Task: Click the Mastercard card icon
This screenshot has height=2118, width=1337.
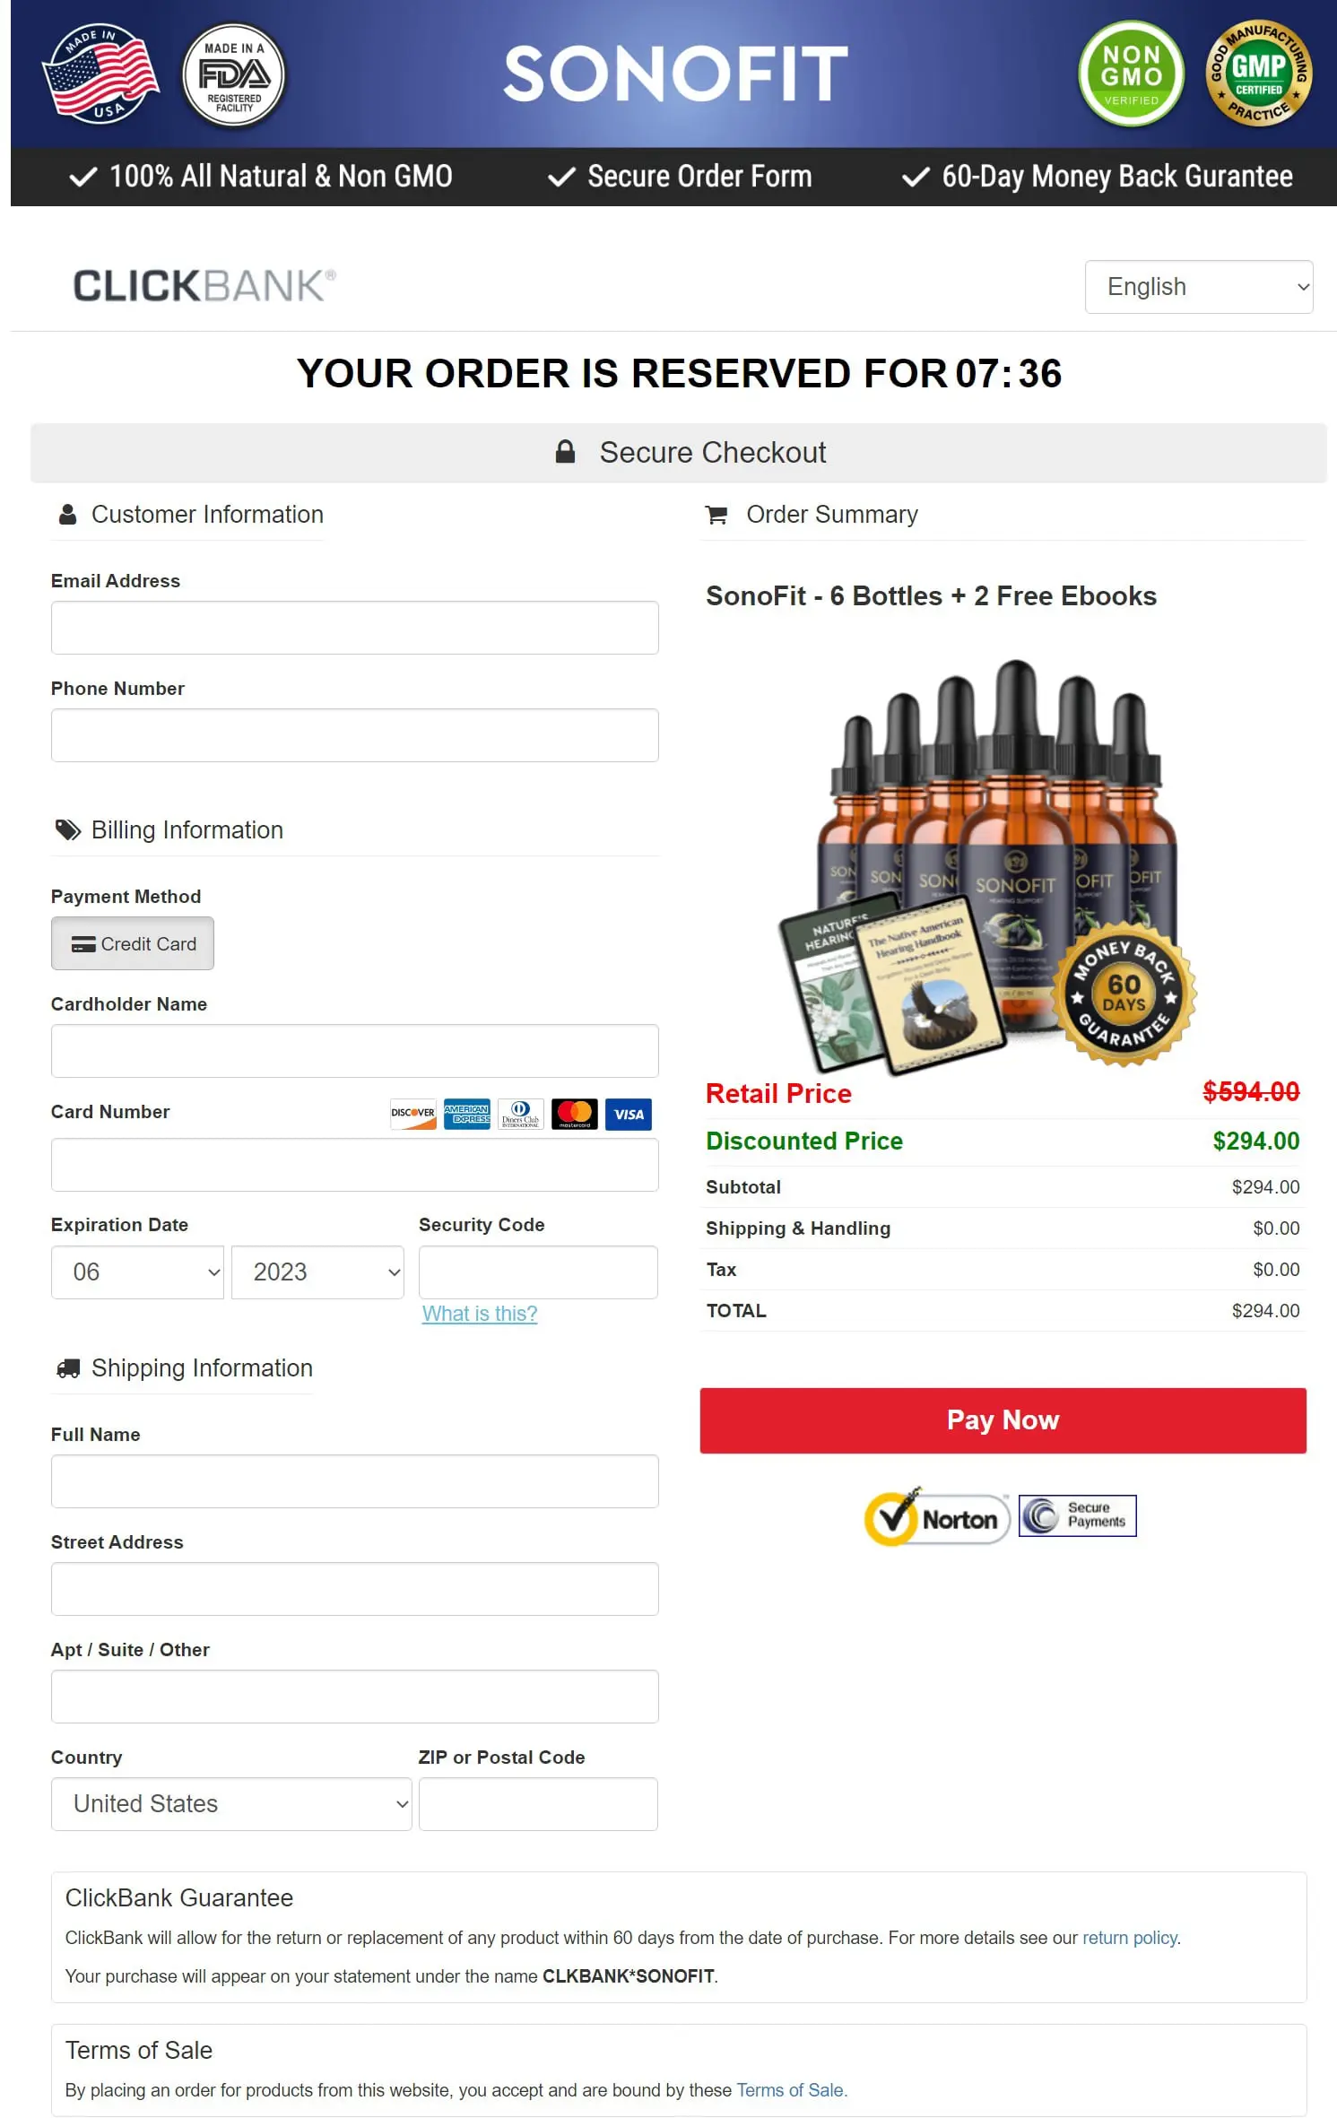Action: coord(575,1114)
